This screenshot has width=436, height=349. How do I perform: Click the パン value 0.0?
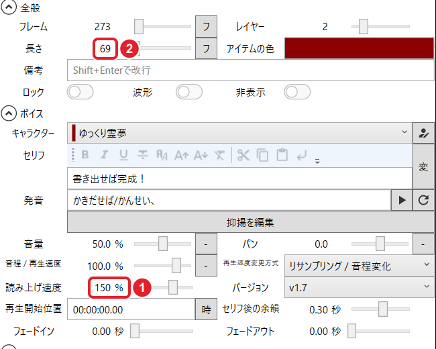pos(321,244)
